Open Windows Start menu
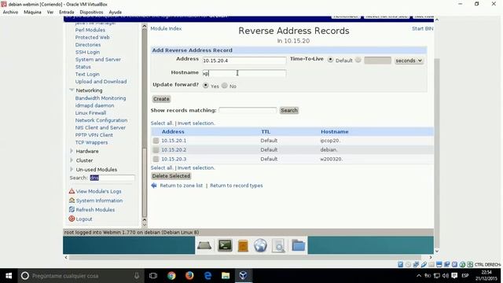Screen dimensions: 503x283 pyautogui.click(x=9, y=276)
